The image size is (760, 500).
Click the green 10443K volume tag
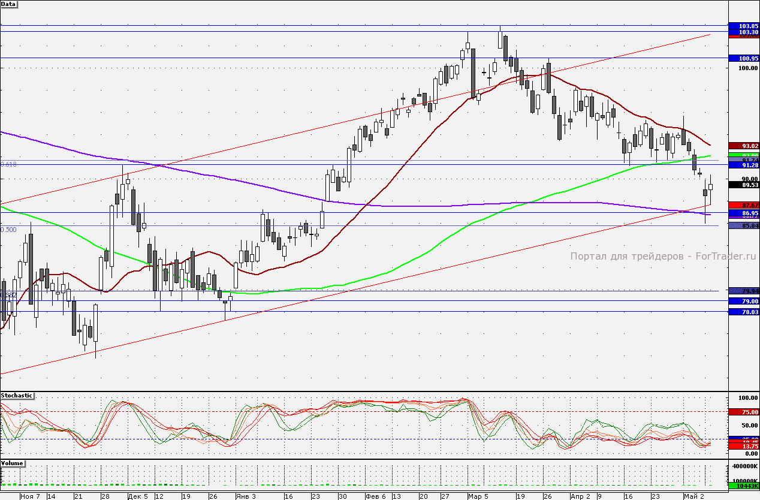(x=743, y=485)
